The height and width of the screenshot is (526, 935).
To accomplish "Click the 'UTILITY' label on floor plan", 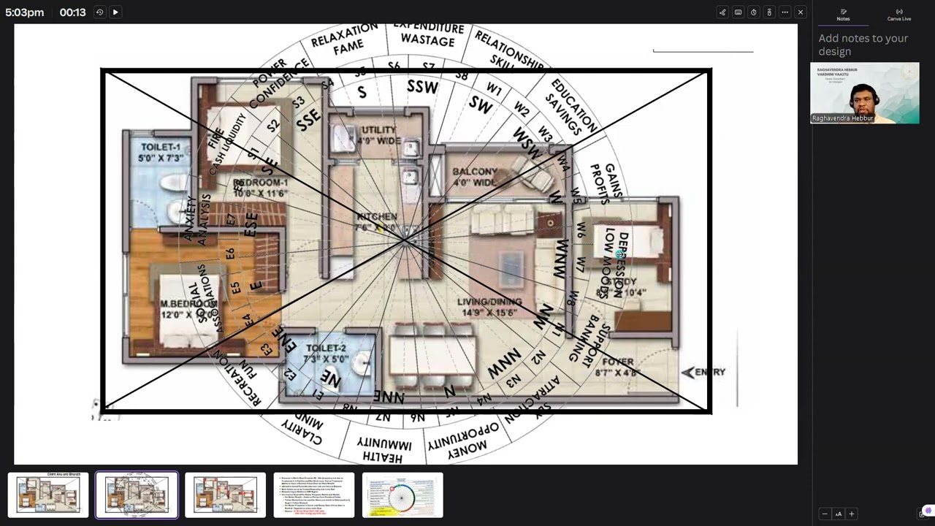I will tap(379, 130).
